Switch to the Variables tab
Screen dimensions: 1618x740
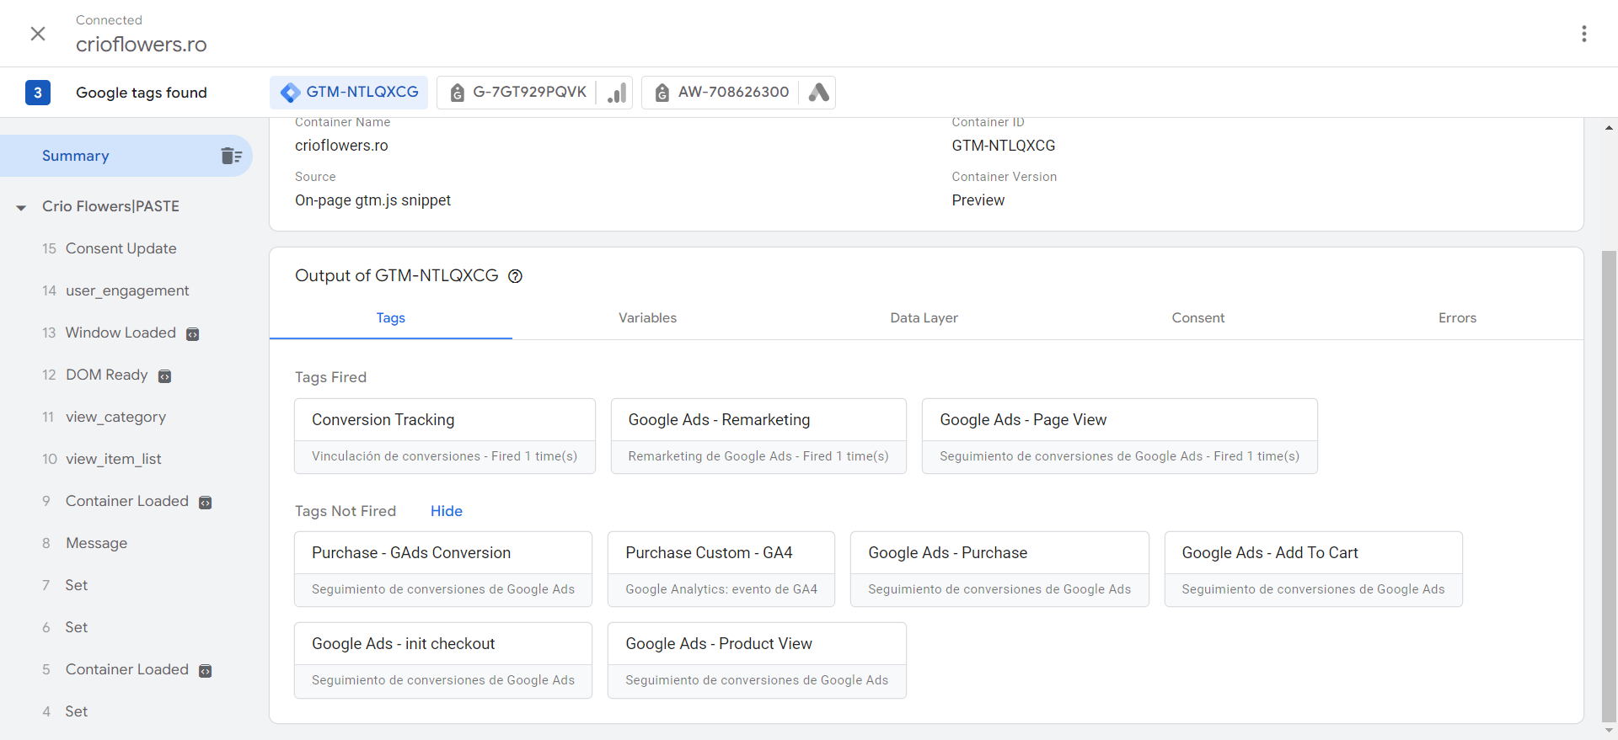pyautogui.click(x=647, y=318)
